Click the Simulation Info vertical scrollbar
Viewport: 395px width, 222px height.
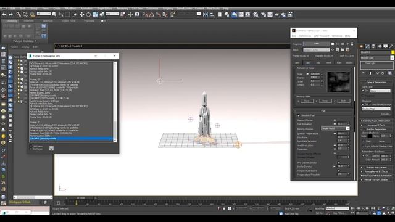(115, 102)
